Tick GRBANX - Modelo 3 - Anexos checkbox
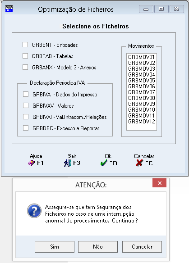The height and width of the screenshot is (263, 189). click(25, 67)
